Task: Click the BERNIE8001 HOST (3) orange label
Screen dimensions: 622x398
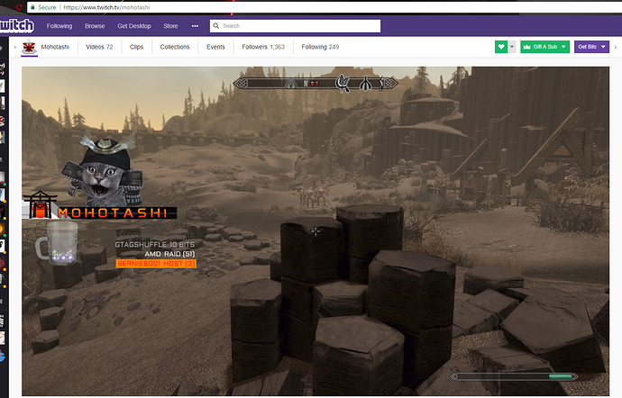Action: (156, 264)
